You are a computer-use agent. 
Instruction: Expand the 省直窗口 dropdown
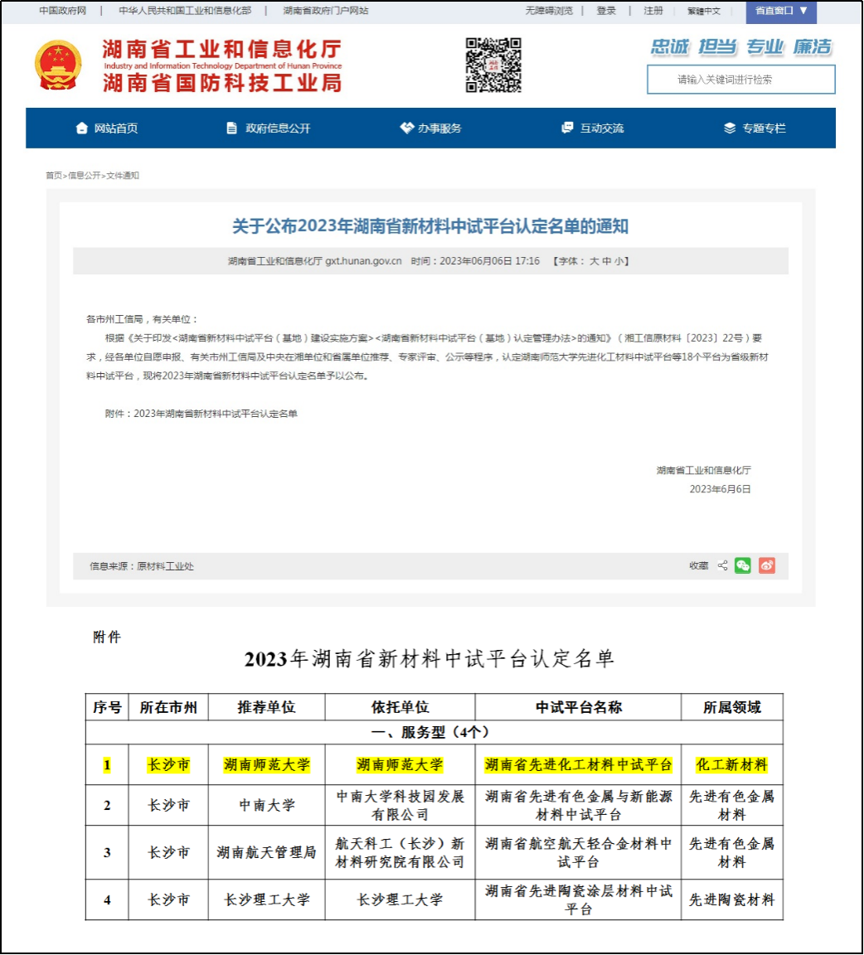point(781,11)
